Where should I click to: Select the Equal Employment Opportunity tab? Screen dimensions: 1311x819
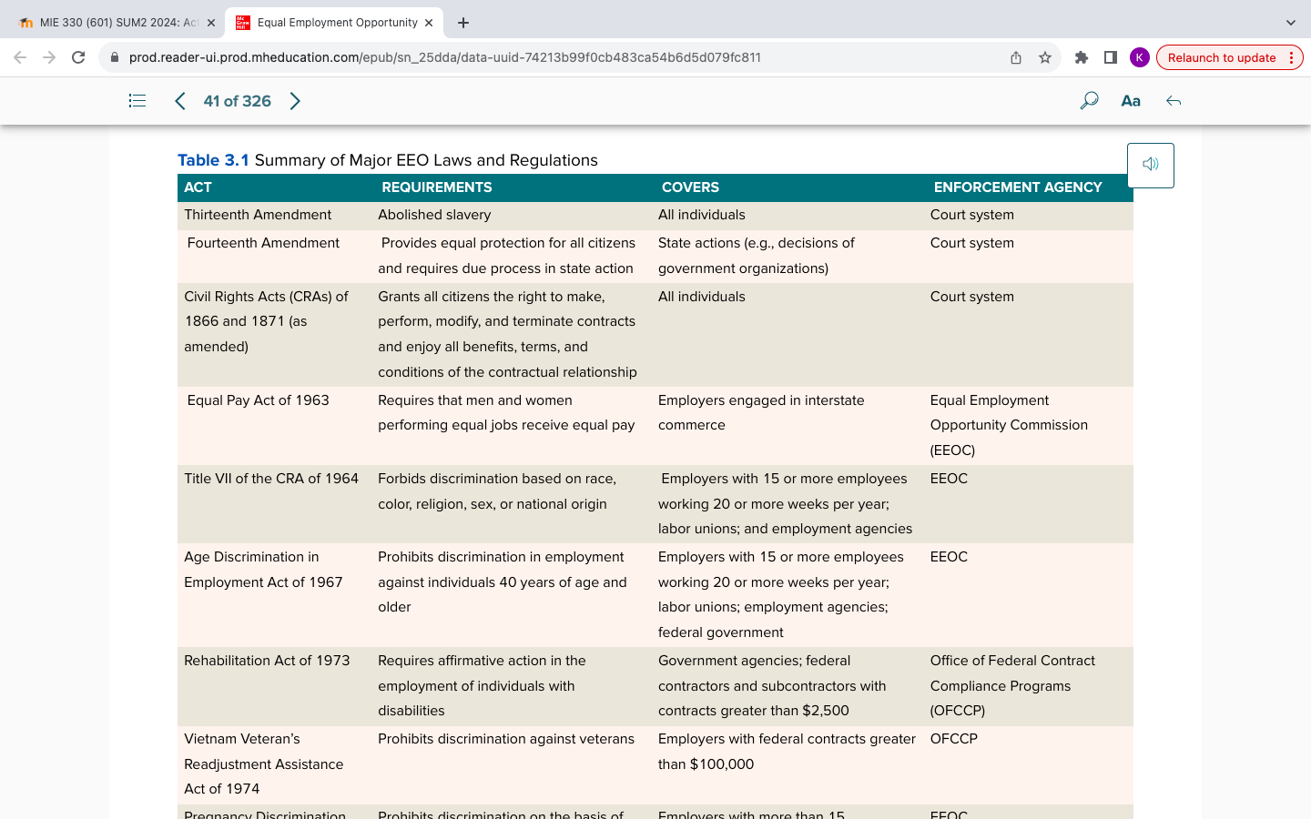click(x=334, y=23)
